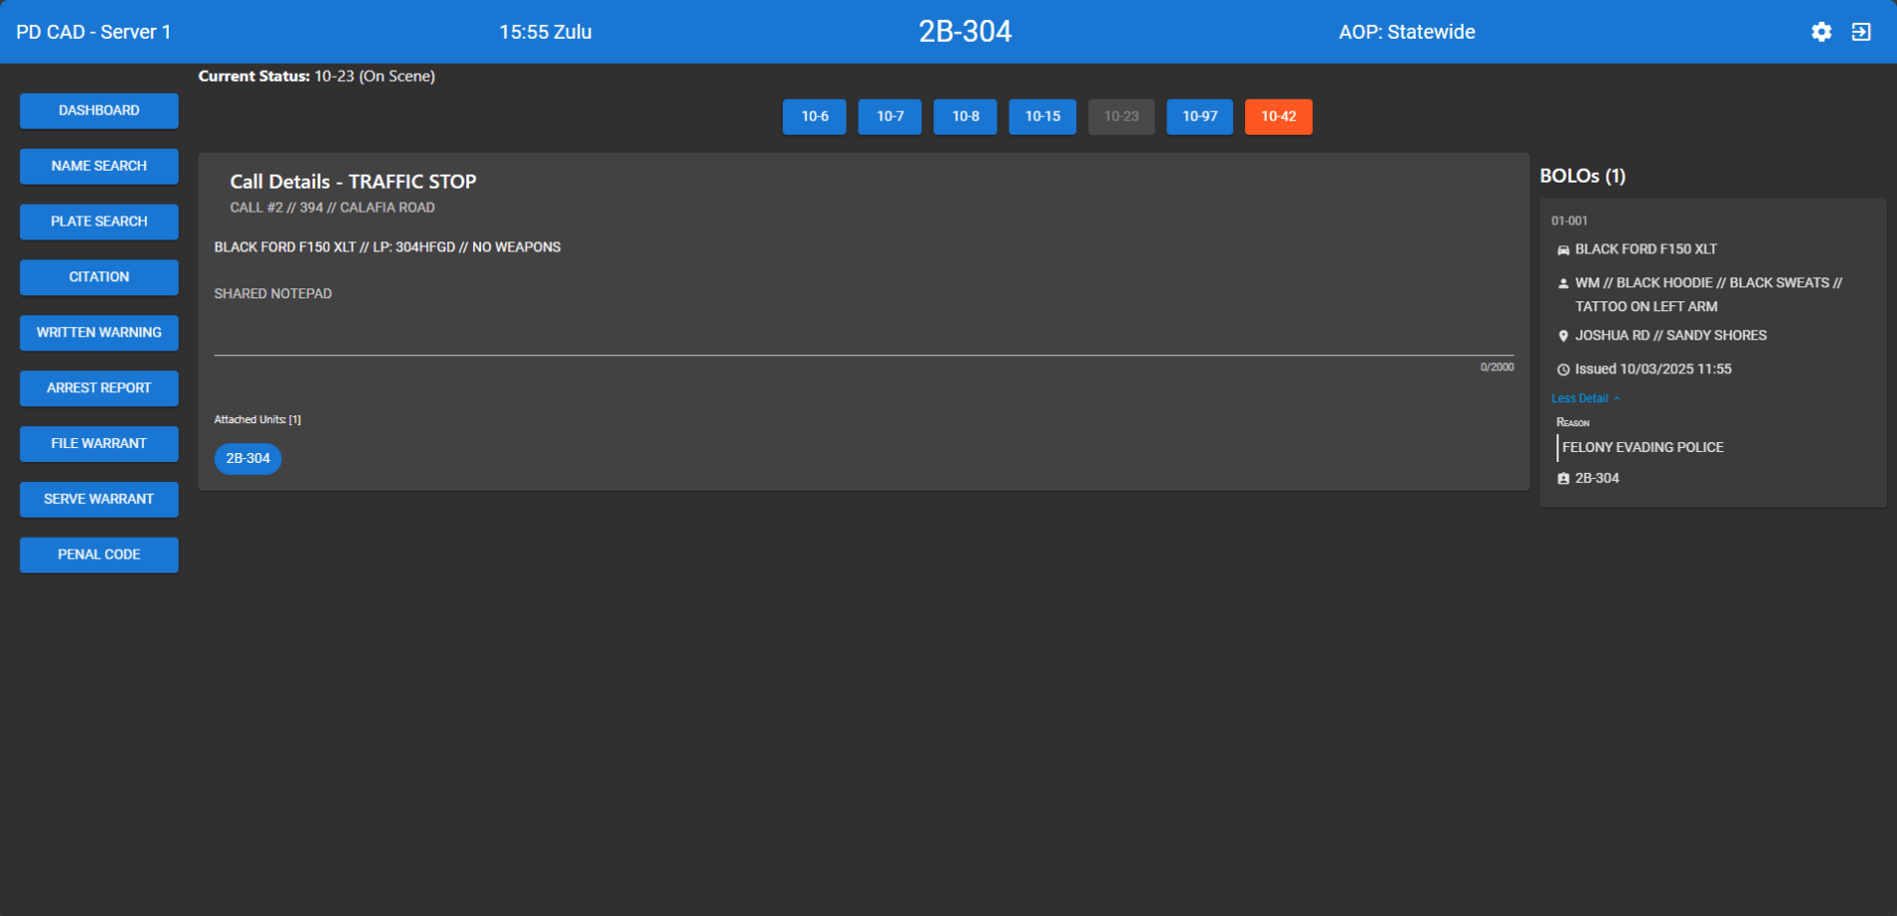The width and height of the screenshot is (1897, 916).
Task: Click the File Warrant button
Action: click(x=99, y=443)
